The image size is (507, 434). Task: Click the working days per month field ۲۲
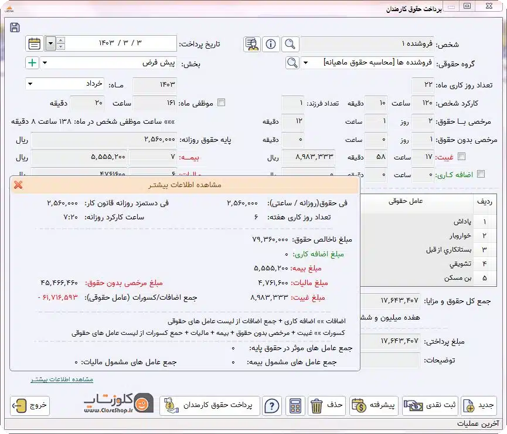click(423, 85)
